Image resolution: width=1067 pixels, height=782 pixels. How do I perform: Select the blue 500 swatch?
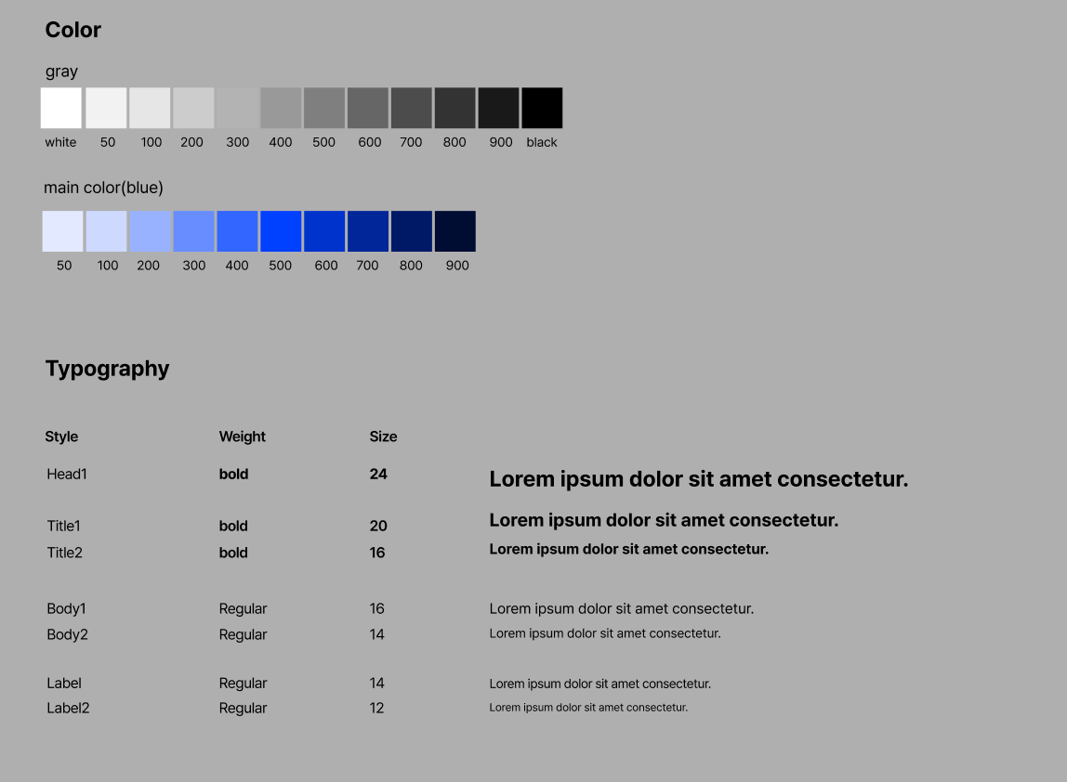281,231
